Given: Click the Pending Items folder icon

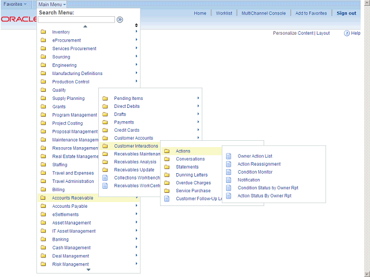Looking at the screenshot, I should tap(105, 99).
